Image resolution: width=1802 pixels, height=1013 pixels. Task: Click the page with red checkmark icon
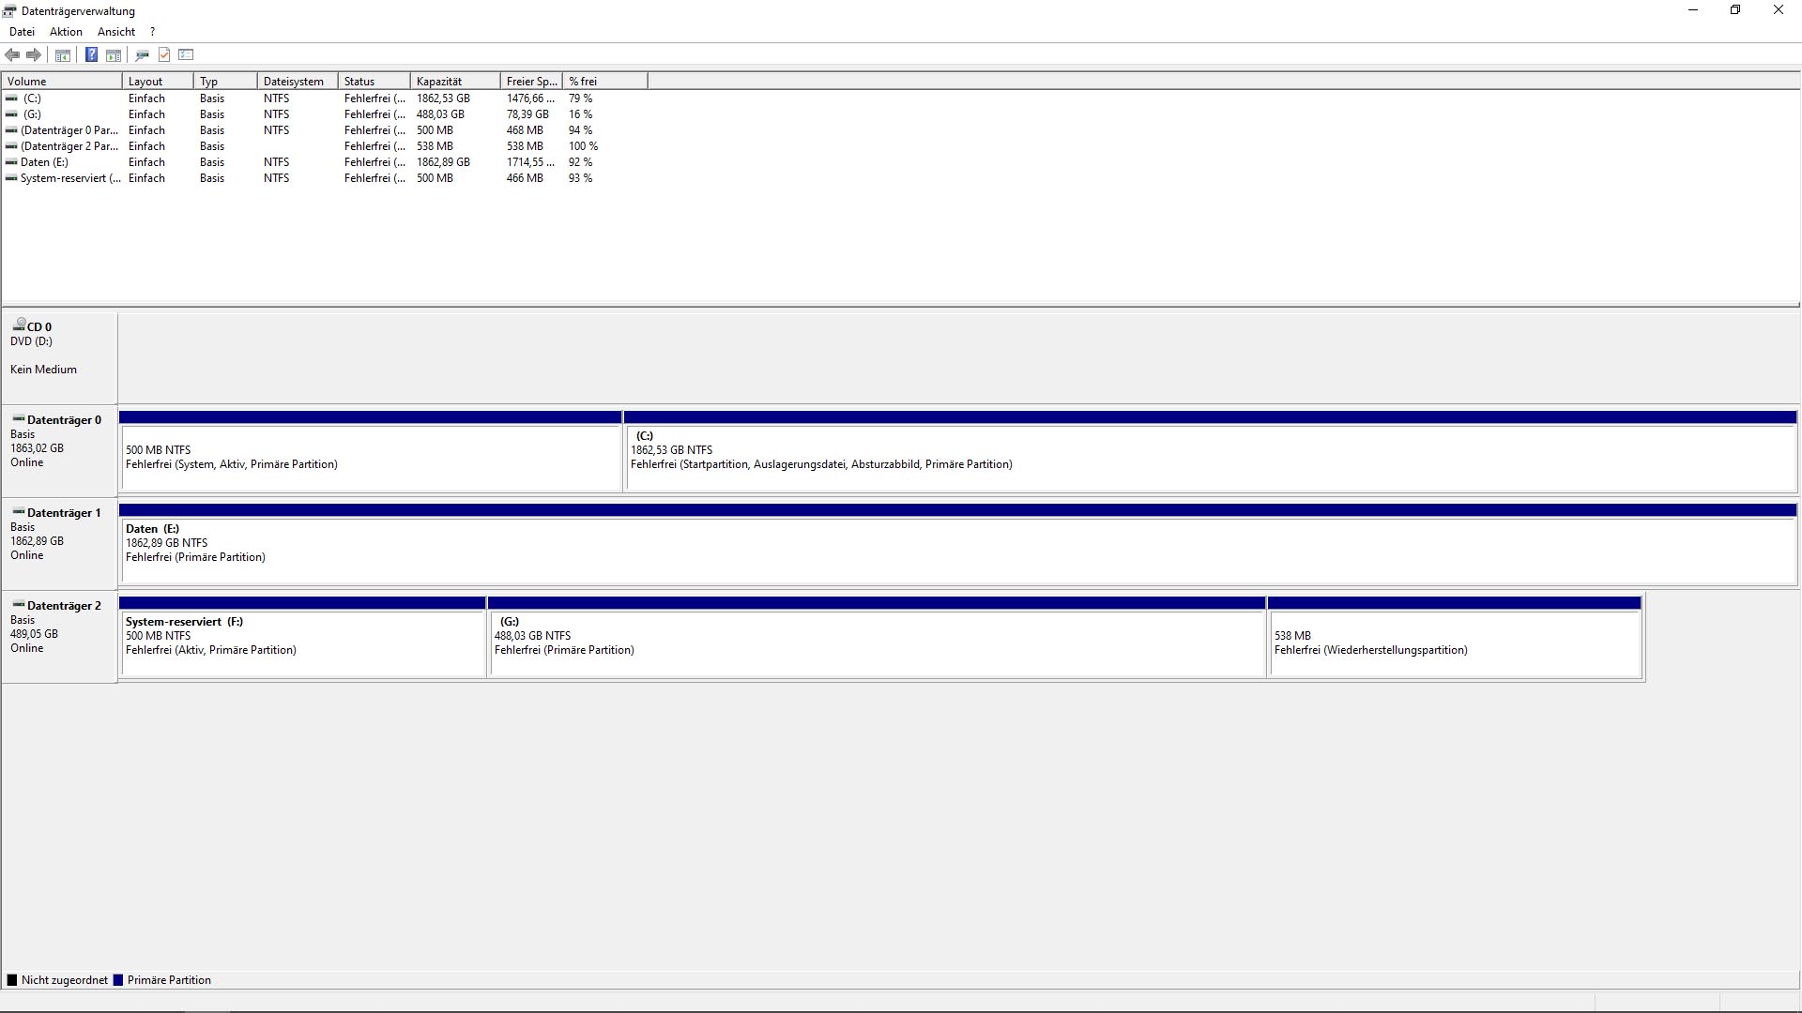coord(164,55)
